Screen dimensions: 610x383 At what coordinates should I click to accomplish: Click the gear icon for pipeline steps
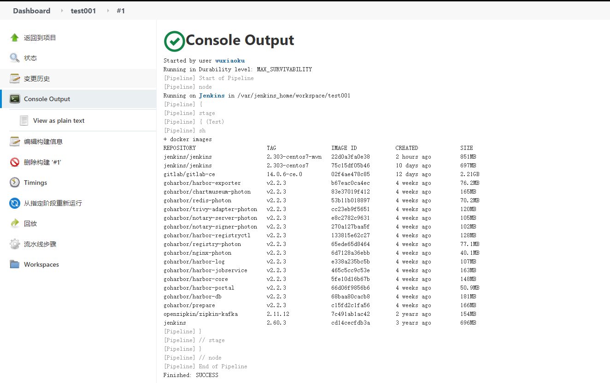15,244
